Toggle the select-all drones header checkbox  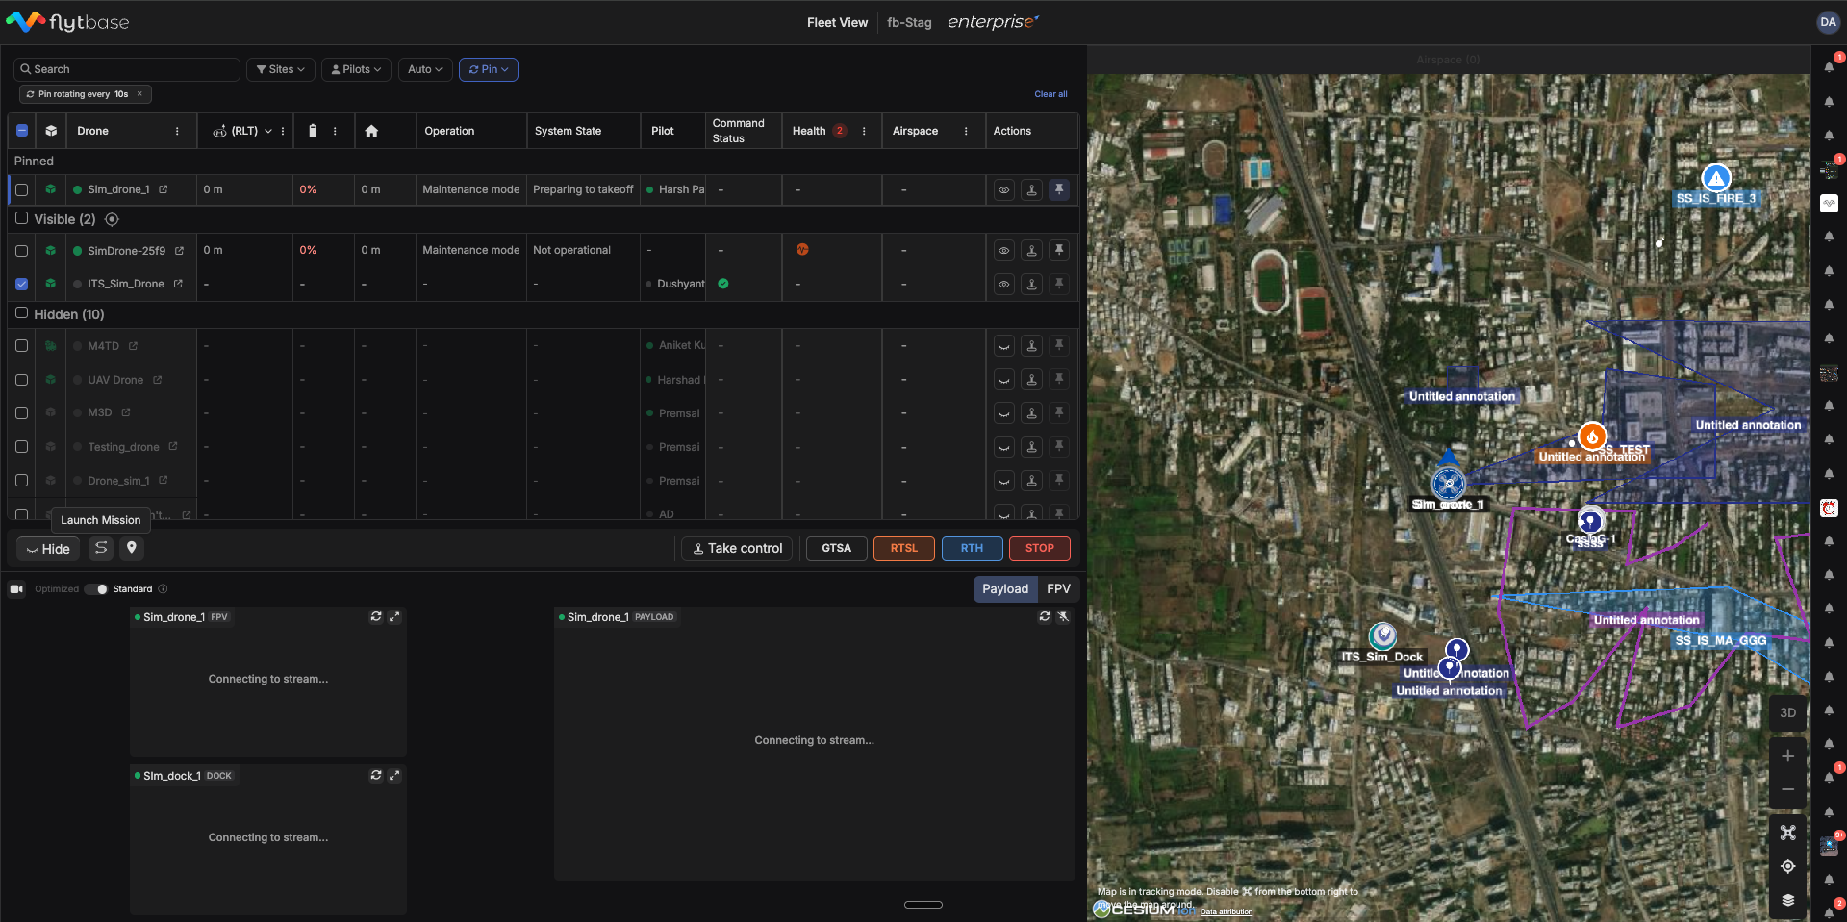tap(22, 131)
